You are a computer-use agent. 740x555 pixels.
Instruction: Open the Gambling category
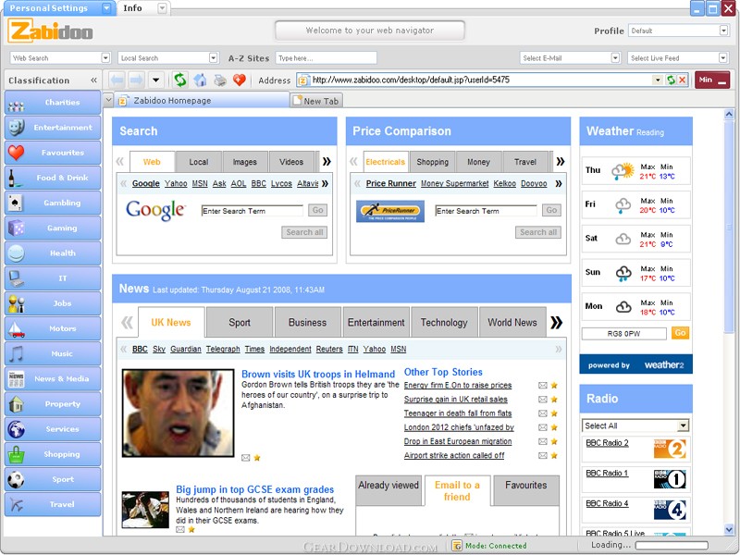coord(53,203)
